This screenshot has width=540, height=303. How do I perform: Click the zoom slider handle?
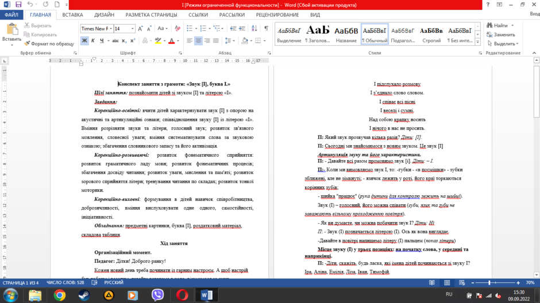[489, 283]
